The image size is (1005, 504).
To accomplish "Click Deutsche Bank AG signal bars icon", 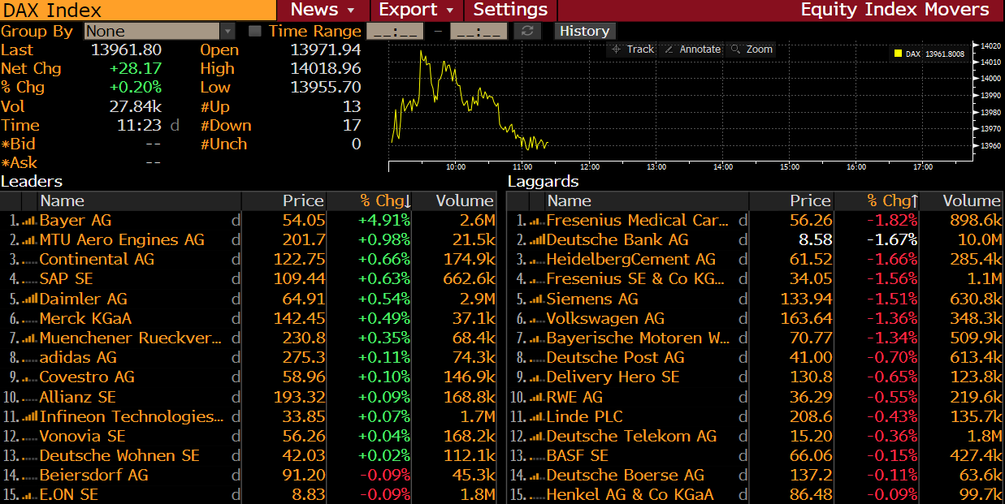I will pos(537,240).
